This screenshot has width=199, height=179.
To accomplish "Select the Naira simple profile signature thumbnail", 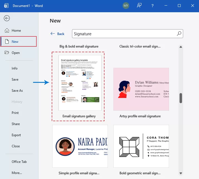I will (x=80, y=146).
